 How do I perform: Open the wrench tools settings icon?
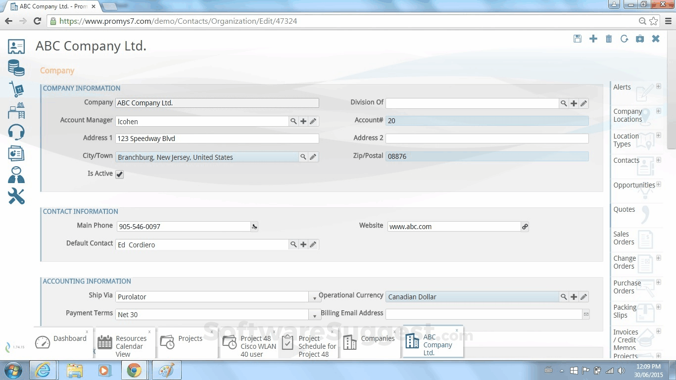click(16, 196)
